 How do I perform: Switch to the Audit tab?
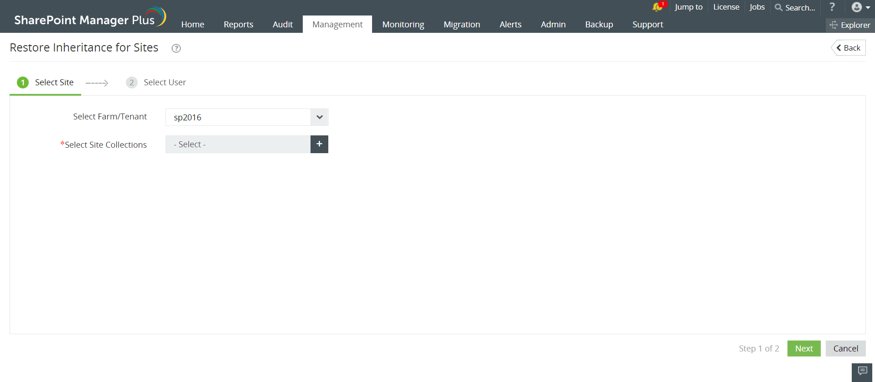click(283, 24)
